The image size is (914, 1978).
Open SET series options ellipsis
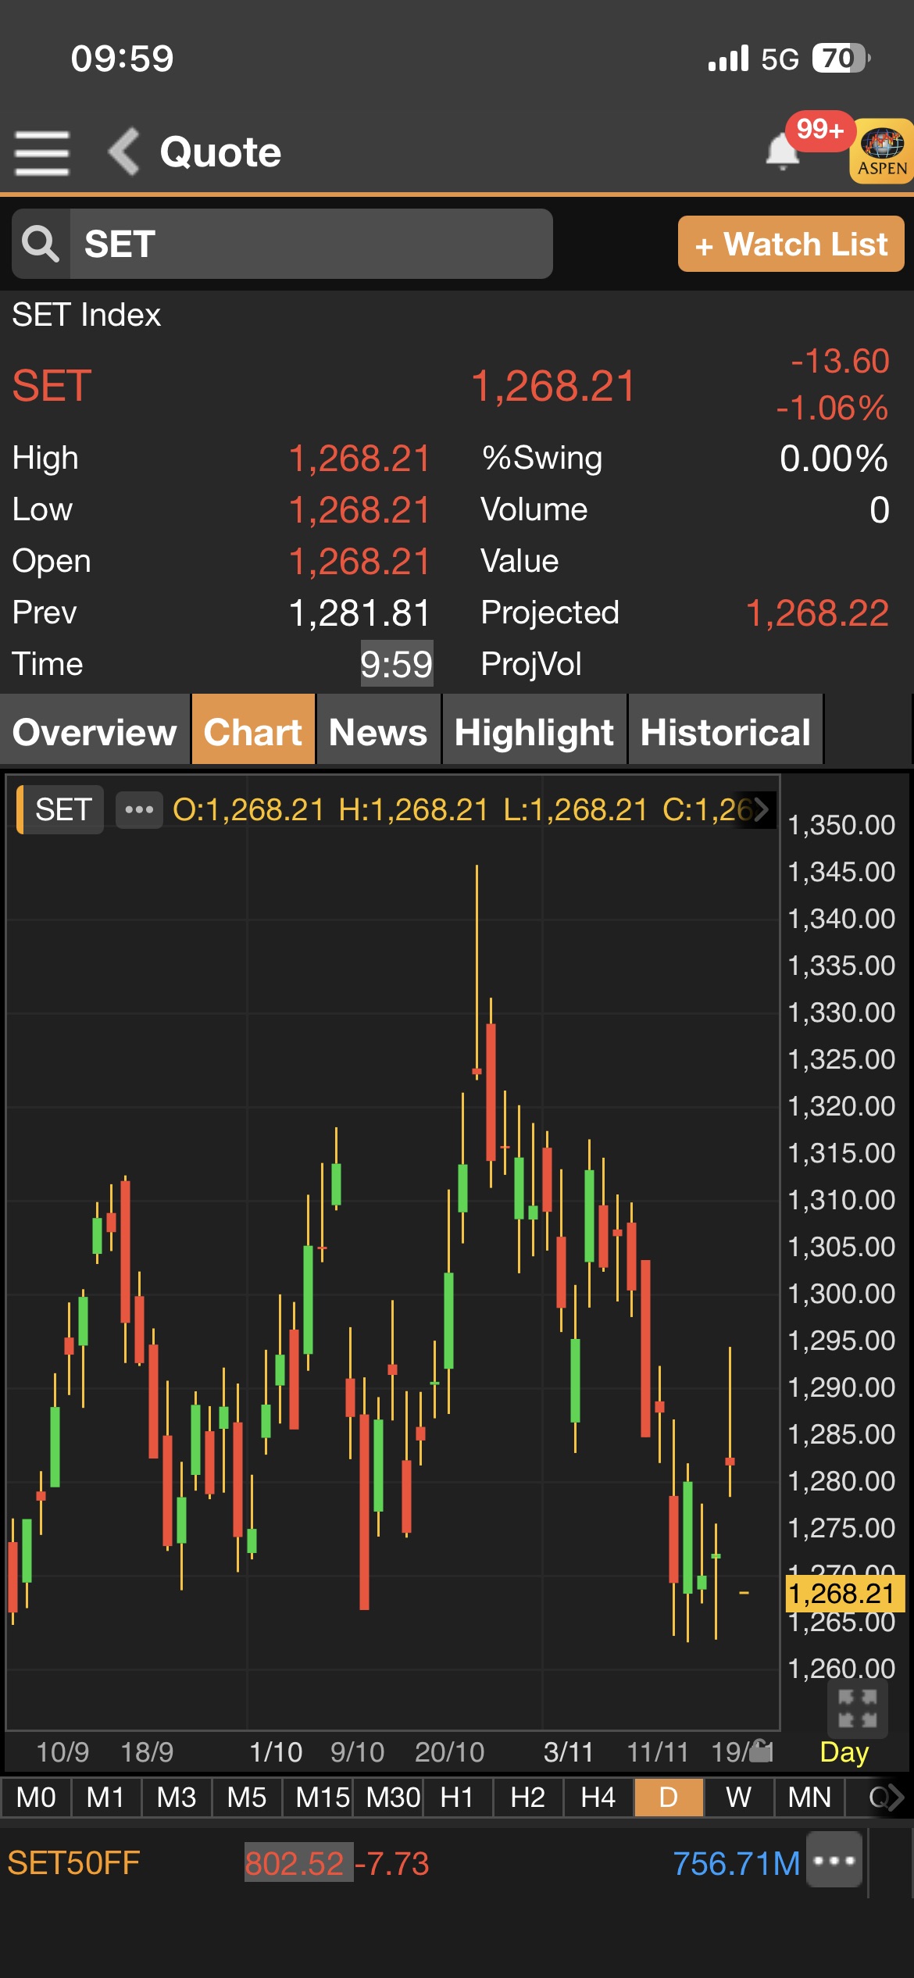tap(139, 809)
